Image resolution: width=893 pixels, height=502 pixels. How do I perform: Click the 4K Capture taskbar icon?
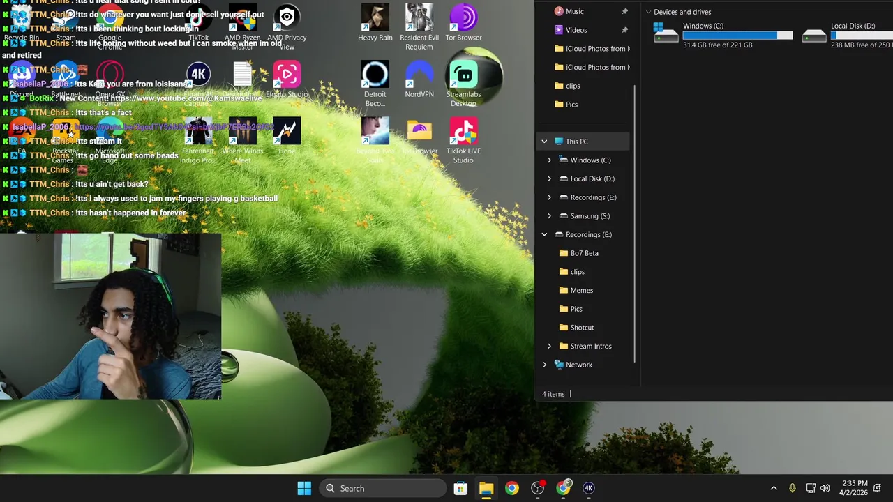pyautogui.click(x=588, y=488)
